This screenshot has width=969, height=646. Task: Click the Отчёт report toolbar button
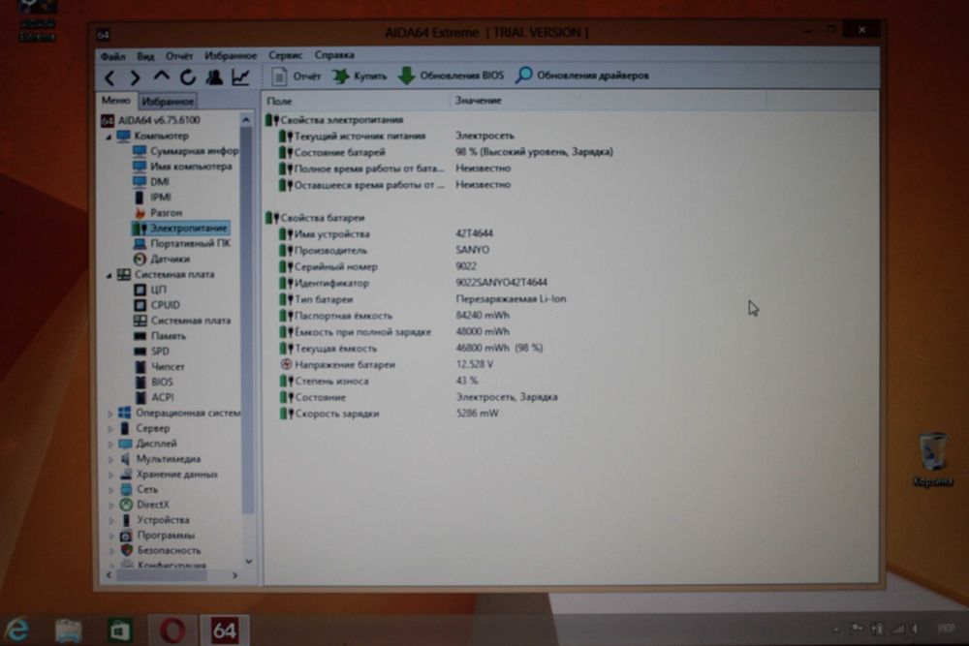pos(297,76)
